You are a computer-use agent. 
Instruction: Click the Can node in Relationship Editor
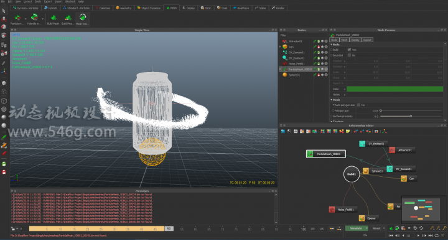(409, 179)
